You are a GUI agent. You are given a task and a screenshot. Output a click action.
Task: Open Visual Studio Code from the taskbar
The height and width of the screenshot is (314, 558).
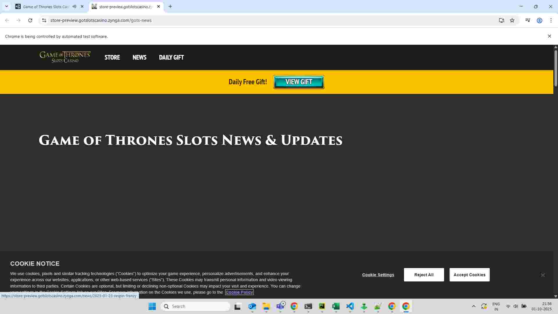click(350, 306)
